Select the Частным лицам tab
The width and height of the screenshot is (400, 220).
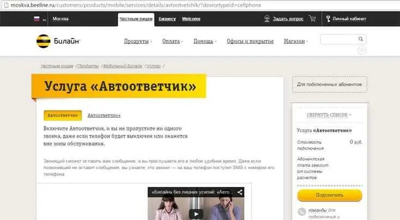point(136,19)
